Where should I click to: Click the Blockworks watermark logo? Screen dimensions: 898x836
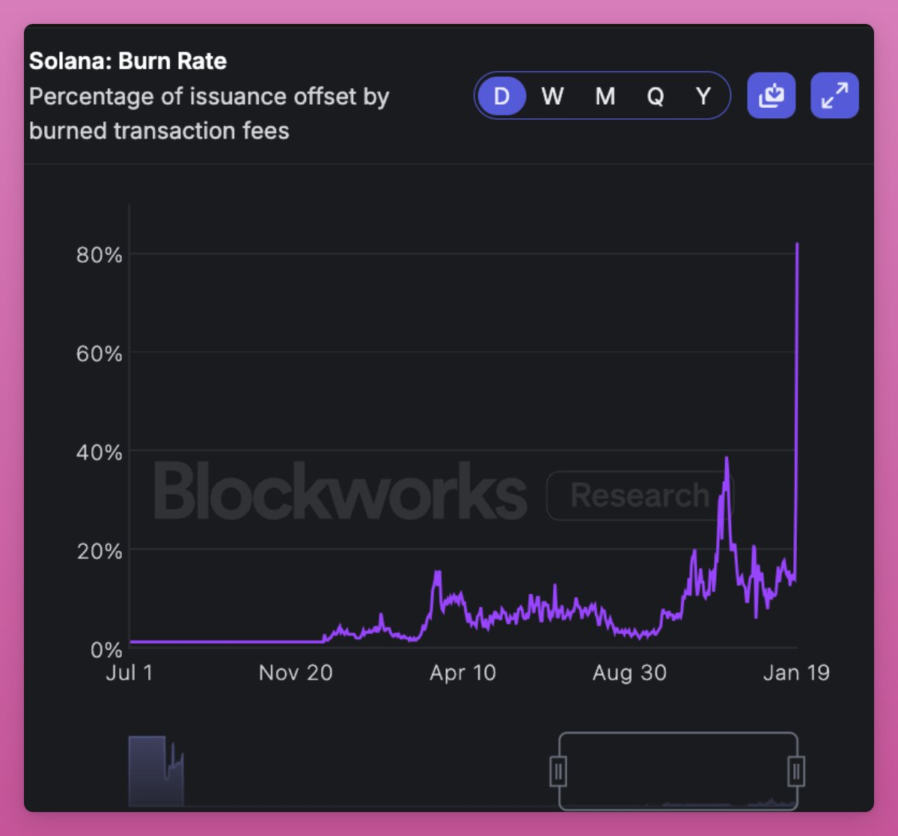340,492
